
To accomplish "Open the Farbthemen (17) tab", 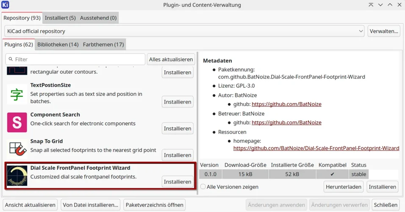I will (103, 45).
